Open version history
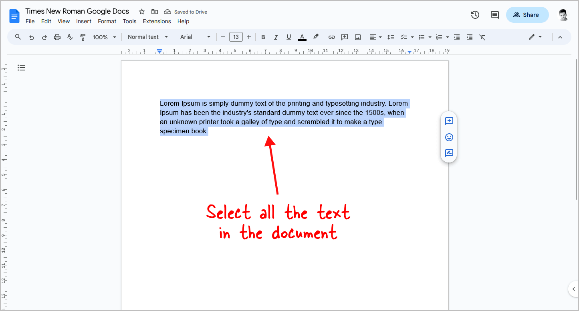The width and height of the screenshot is (579, 311). 475,14
